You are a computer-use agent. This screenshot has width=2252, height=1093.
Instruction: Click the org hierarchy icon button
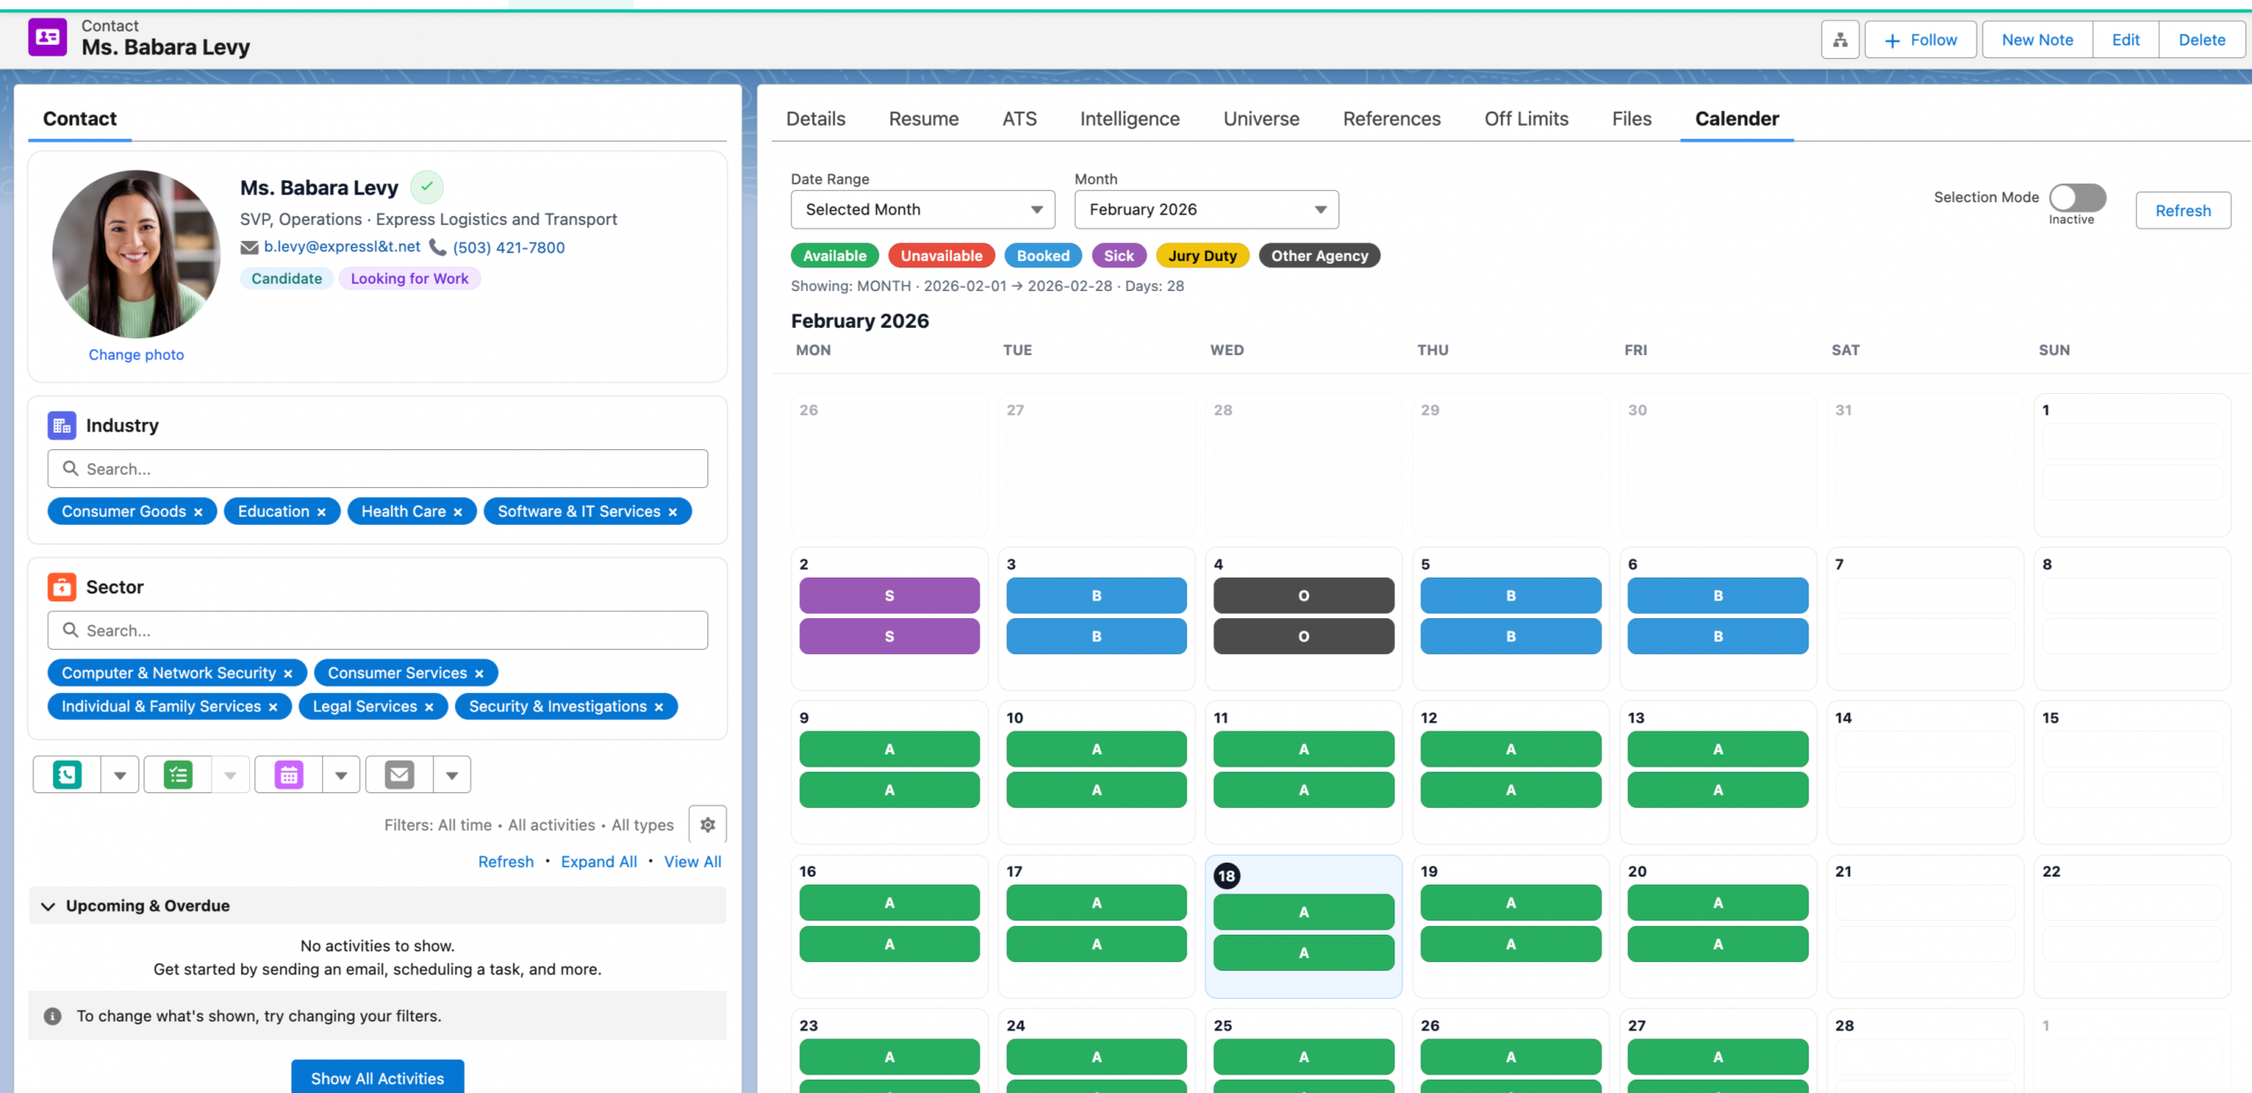pos(1839,40)
